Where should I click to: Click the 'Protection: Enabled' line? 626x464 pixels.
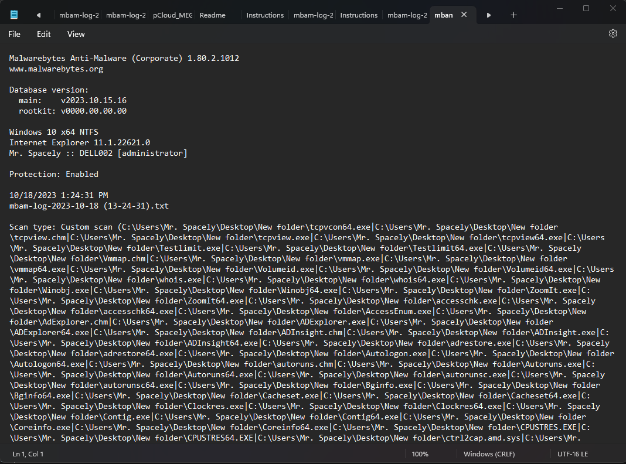click(54, 175)
